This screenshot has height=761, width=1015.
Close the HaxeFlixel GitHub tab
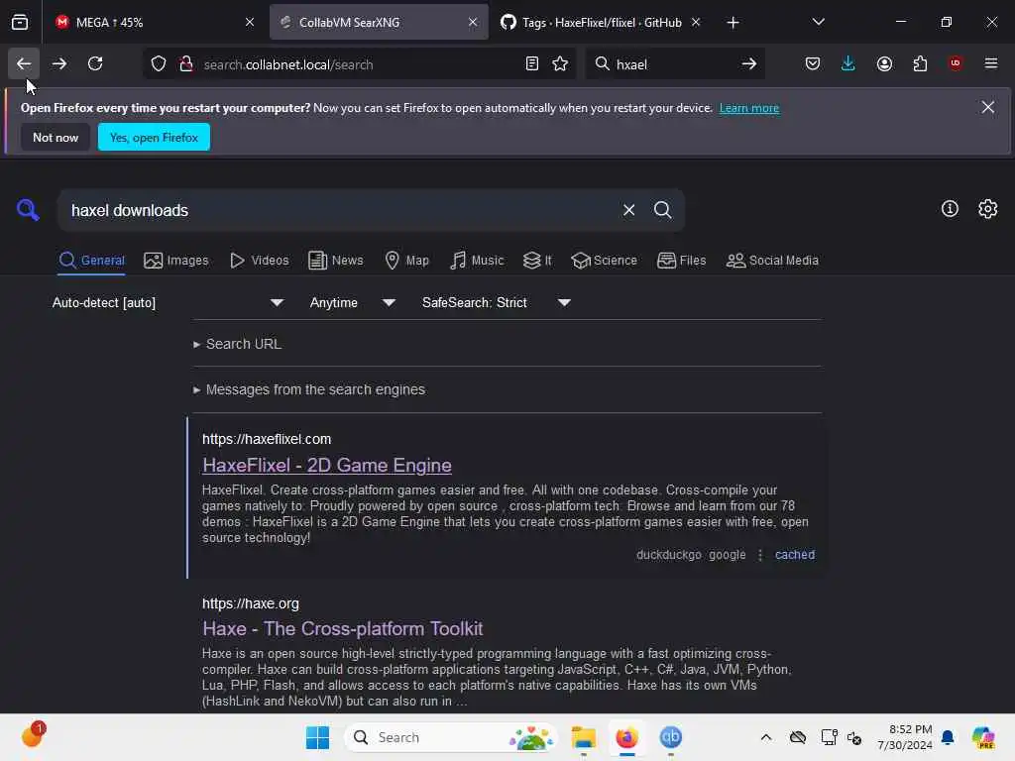[x=696, y=22]
